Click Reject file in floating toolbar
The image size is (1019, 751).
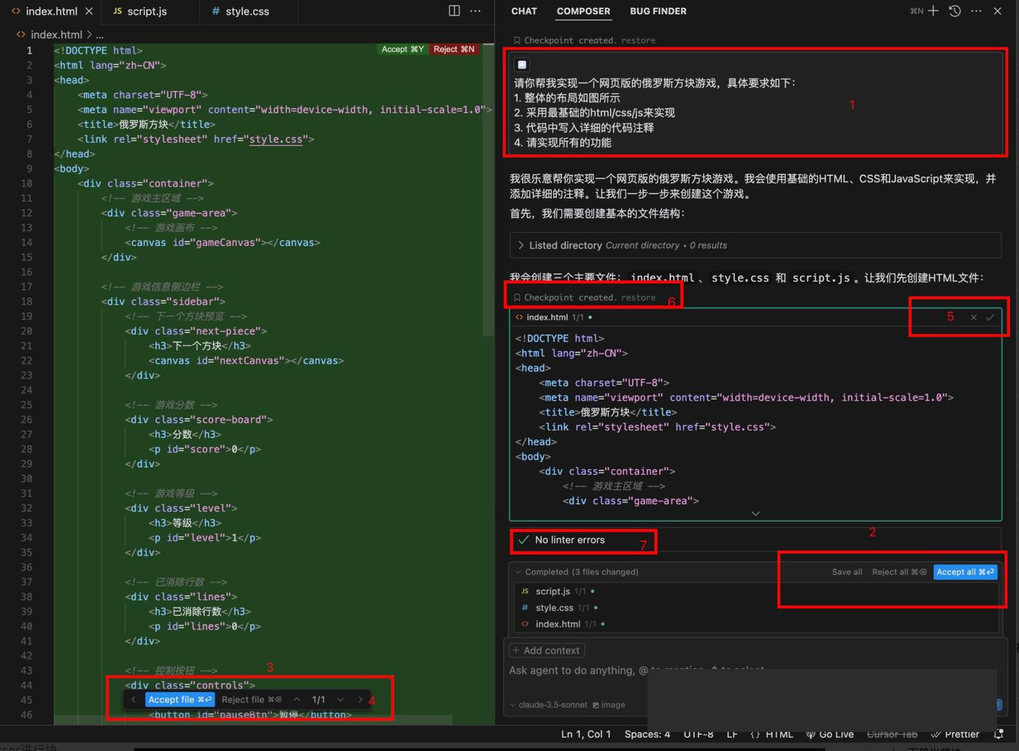point(251,699)
